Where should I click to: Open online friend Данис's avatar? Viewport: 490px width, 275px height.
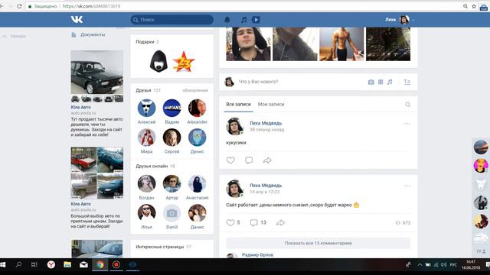[198, 213]
